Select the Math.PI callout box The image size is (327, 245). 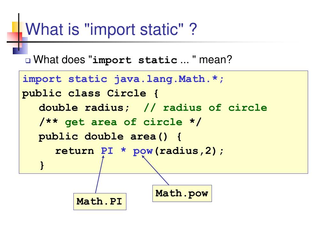[x=100, y=202]
